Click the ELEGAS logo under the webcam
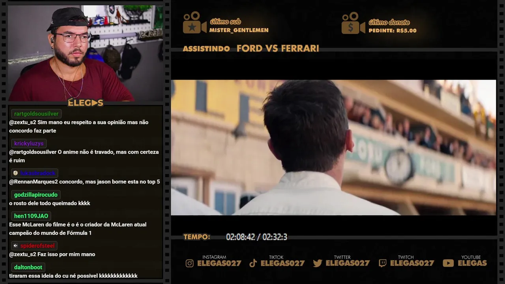Screen dimensions: 505x284 (x=86, y=103)
